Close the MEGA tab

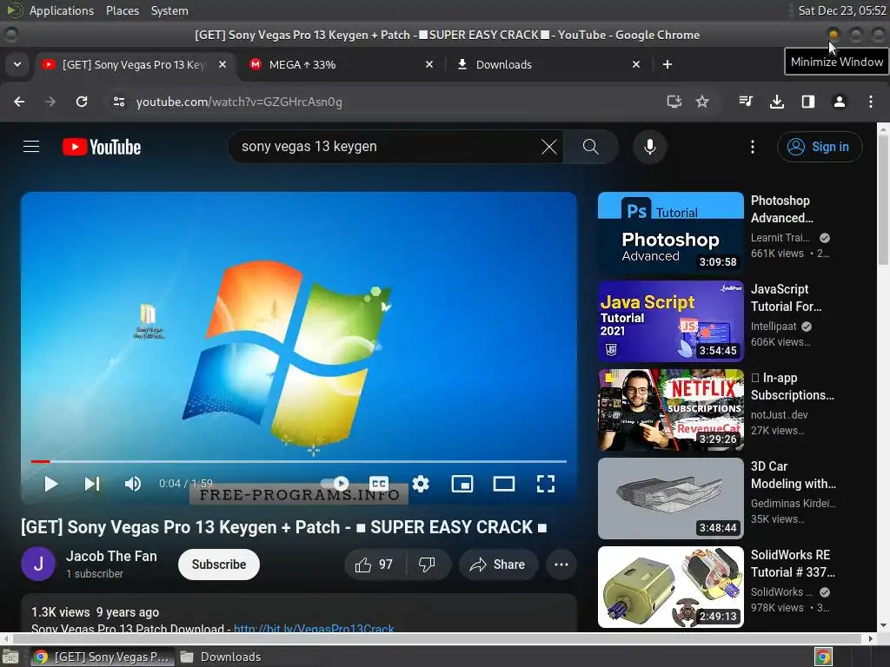click(x=429, y=64)
